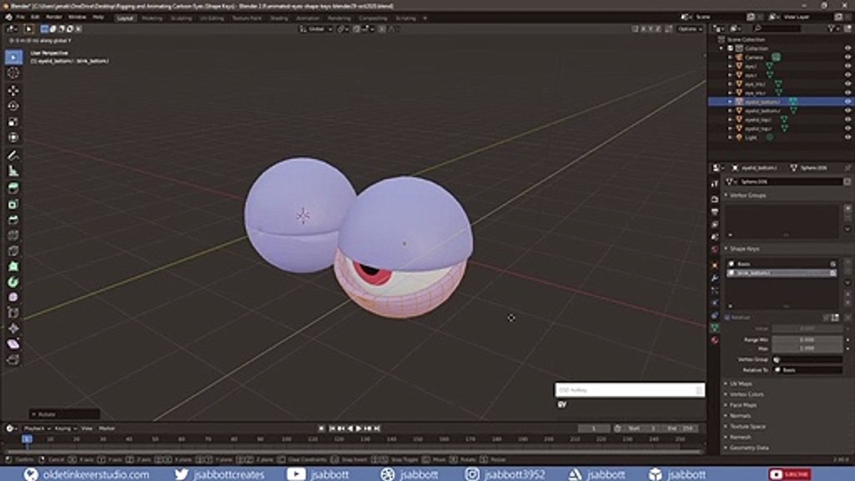The width and height of the screenshot is (855, 481).
Task: Switch to the Shading workspace tab
Action: pyautogui.click(x=279, y=18)
